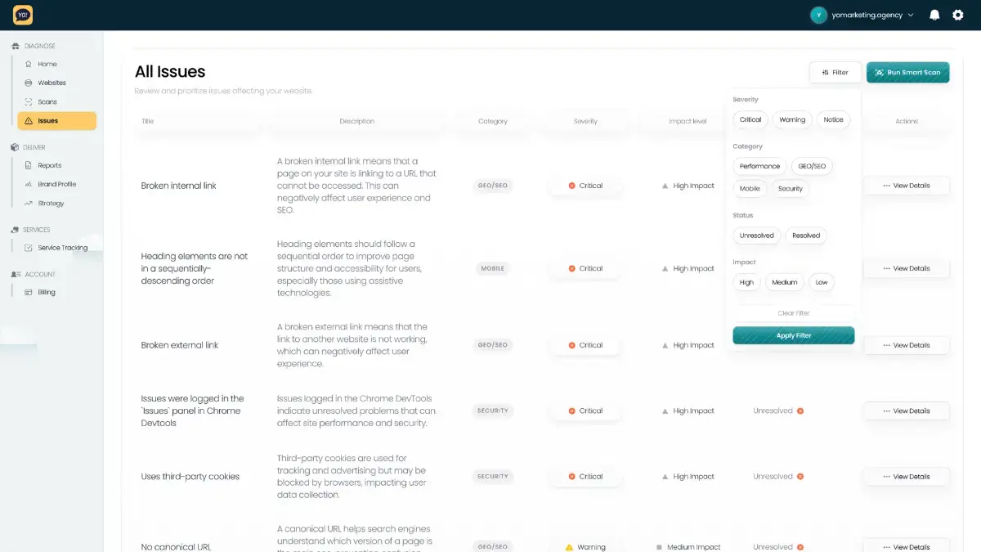Toggle the Security category filter chip
Screen dimensions: 981x552
coord(791,188)
